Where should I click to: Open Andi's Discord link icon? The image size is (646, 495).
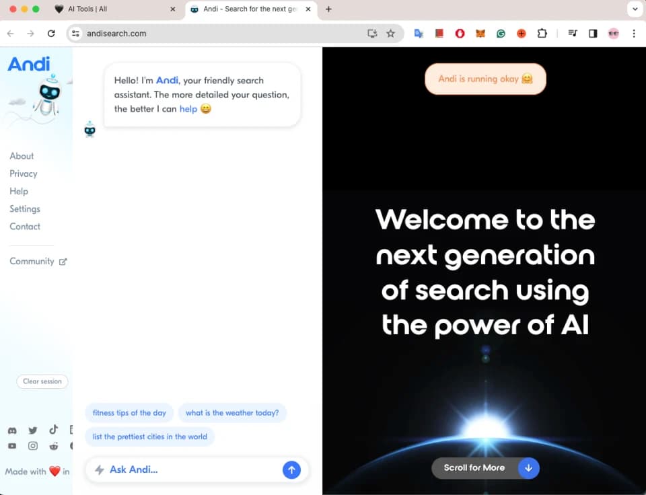pyautogui.click(x=12, y=430)
